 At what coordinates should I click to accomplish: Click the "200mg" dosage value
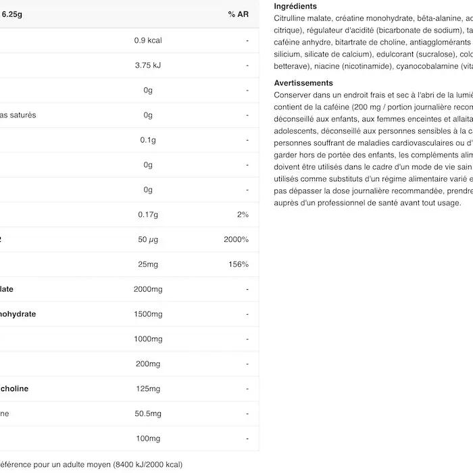point(148,364)
